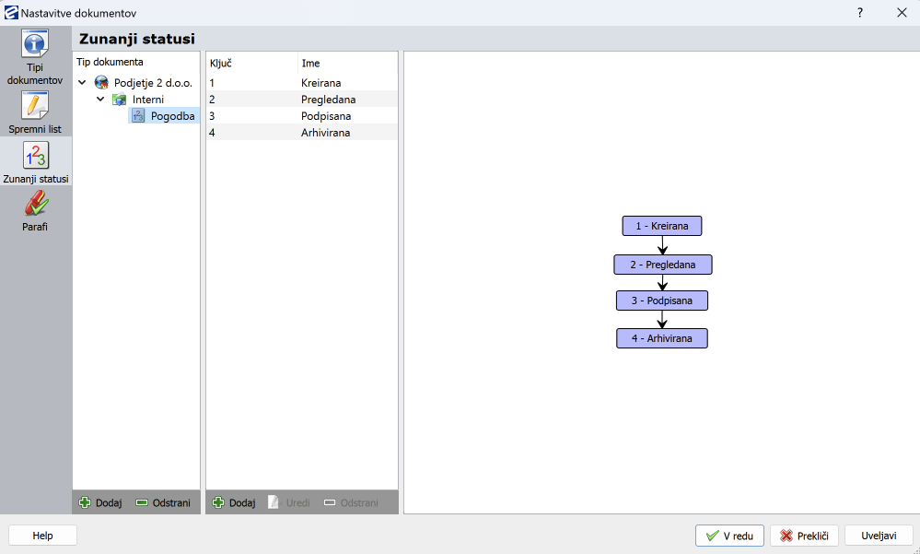
Task: Confirm settings with V redu button
Action: click(x=729, y=536)
